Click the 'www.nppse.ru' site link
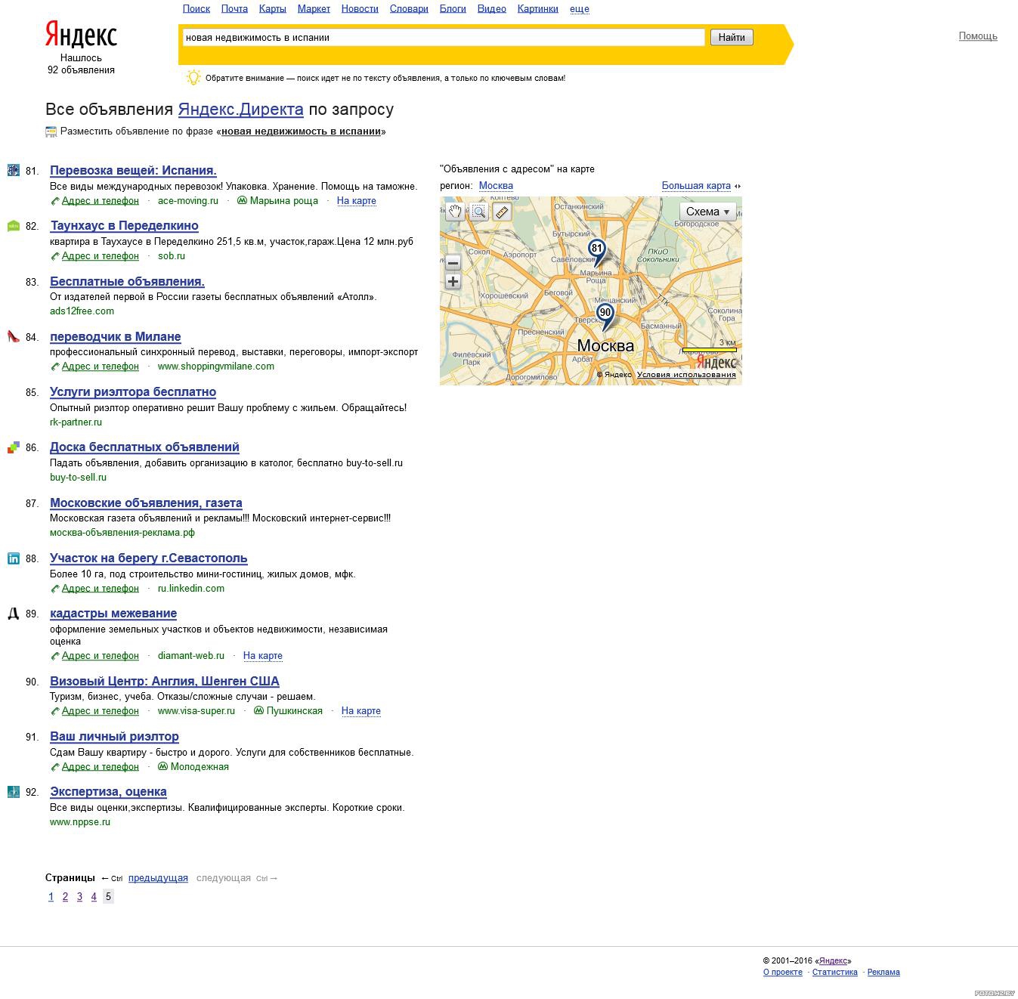1018x999 pixels. pyautogui.click(x=80, y=822)
